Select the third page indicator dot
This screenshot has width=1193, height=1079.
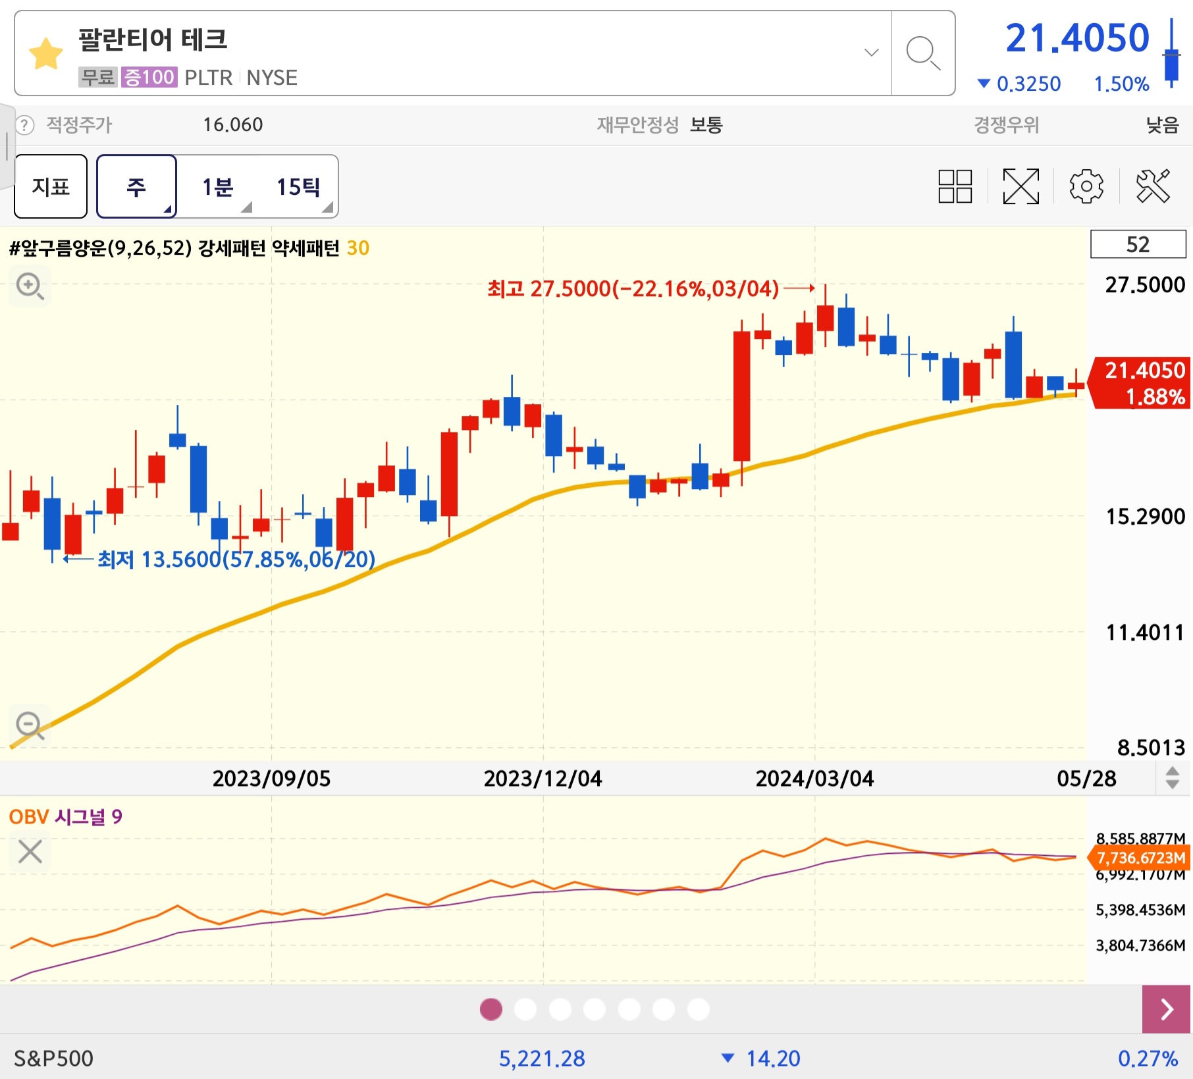(x=560, y=1009)
